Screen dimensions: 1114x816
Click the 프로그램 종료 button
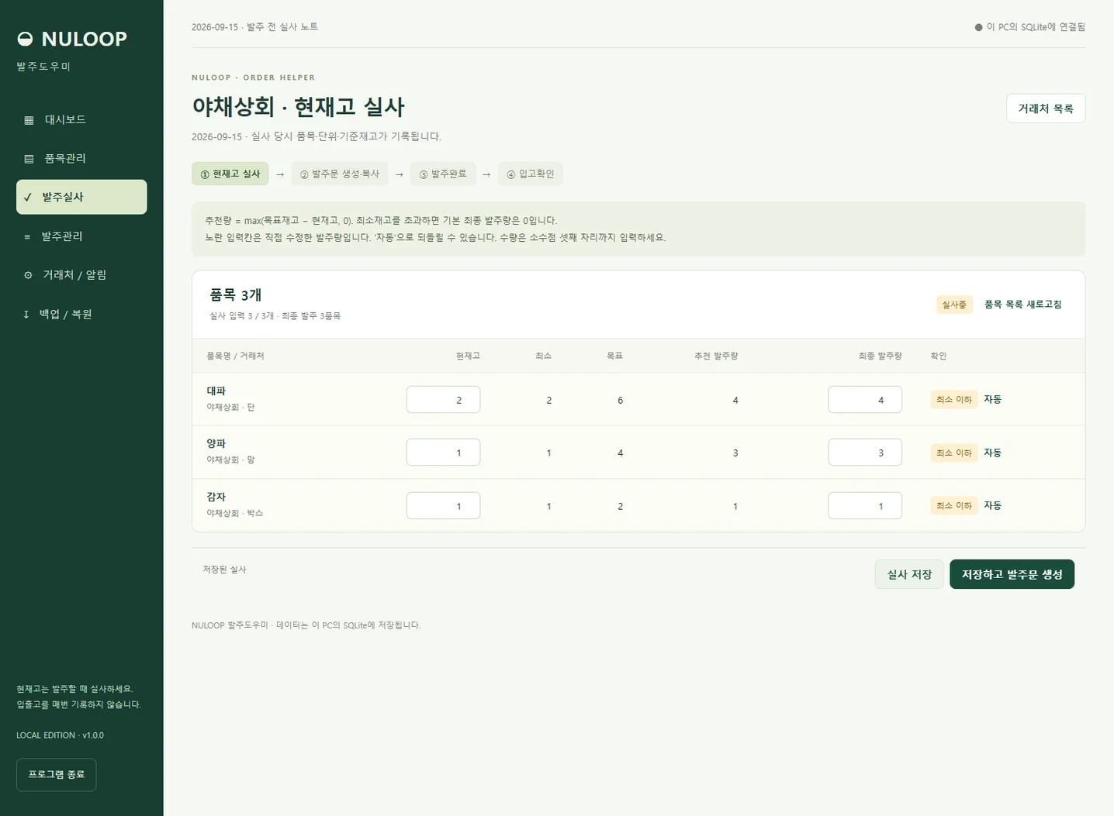click(x=57, y=774)
